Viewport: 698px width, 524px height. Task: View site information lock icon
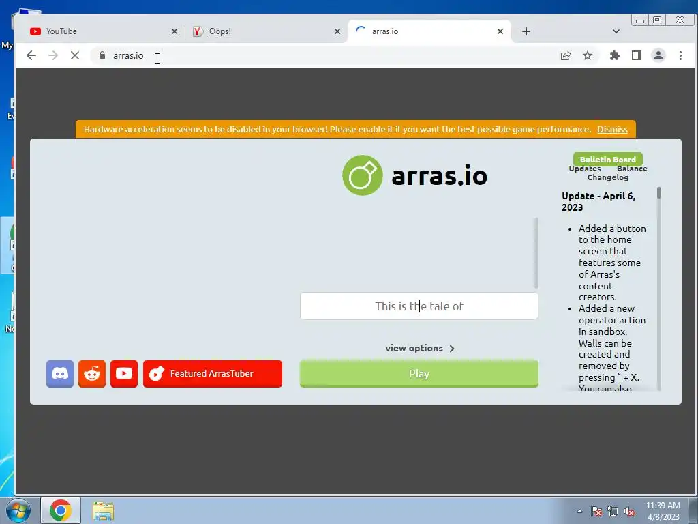[102, 55]
